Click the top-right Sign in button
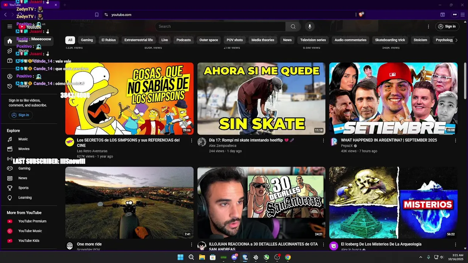This screenshot has height=263, width=468. (447, 26)
